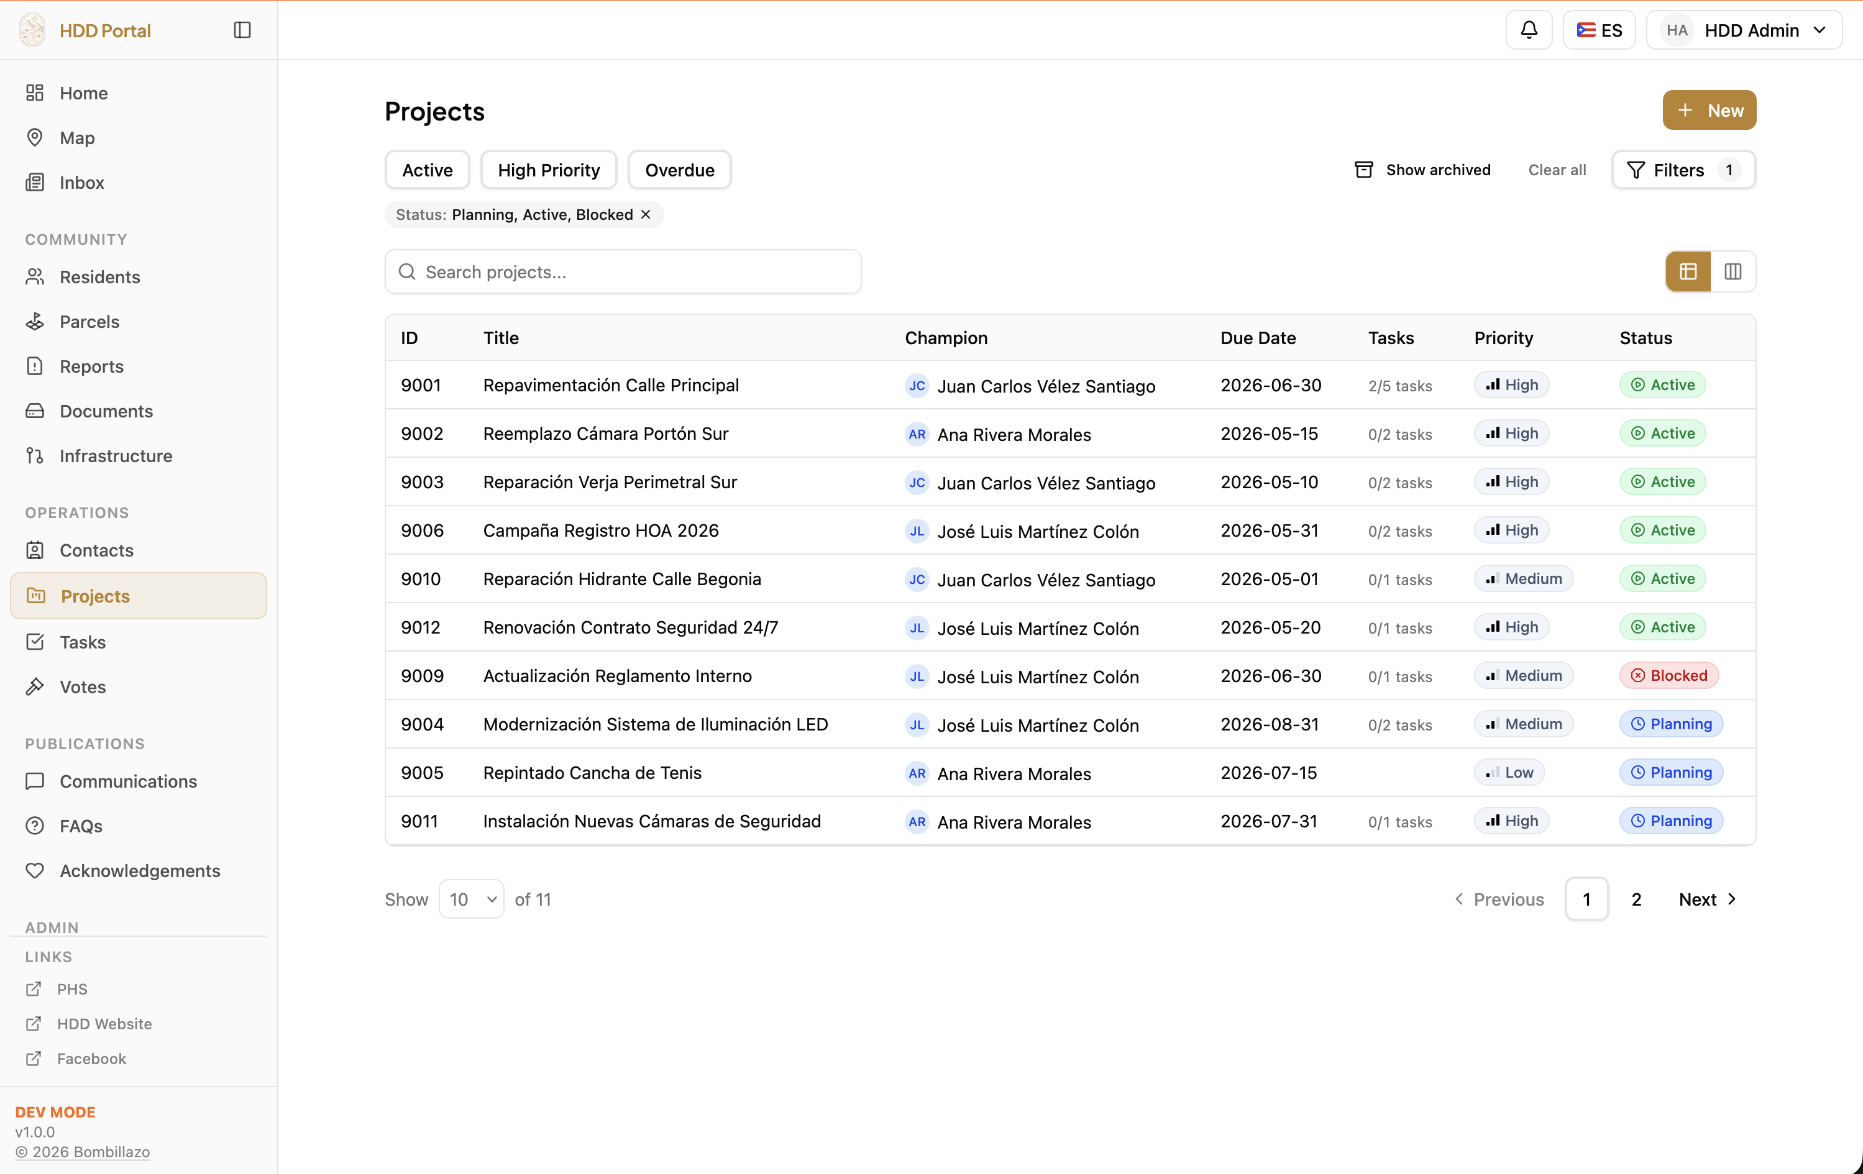The height and width of the screenshot is (1174, 1863).
Task: Open project Reparación Verja Perimetral Sur
Action: [610, 483]
